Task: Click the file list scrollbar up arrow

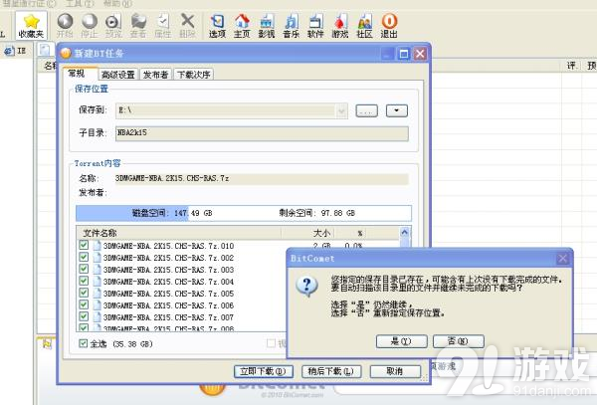Action: pos(405,232)
